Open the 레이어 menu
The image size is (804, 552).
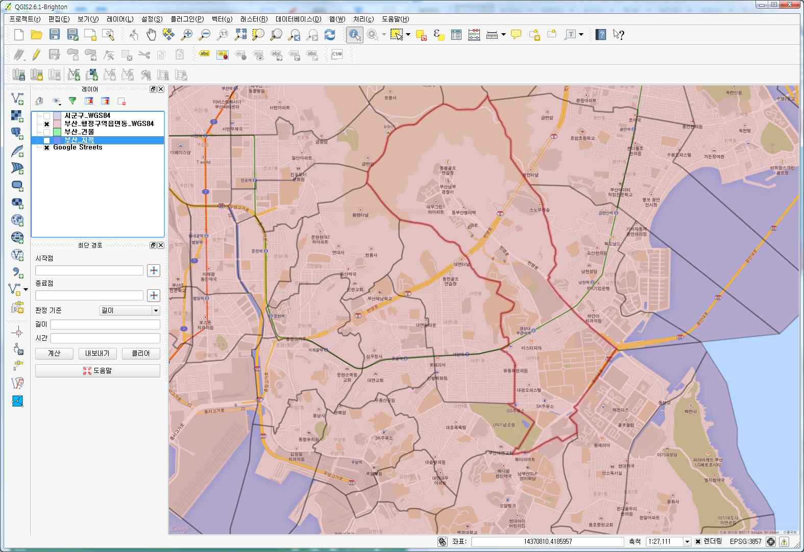[x=120, y=19]
